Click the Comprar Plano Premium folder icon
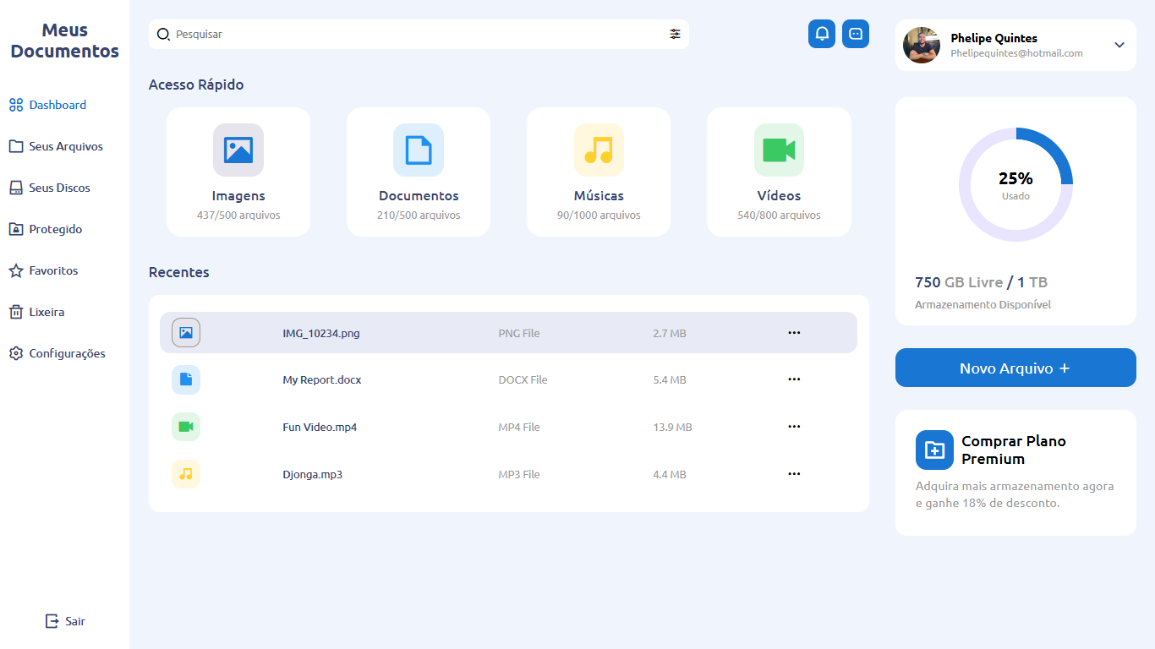 (934, 450)
